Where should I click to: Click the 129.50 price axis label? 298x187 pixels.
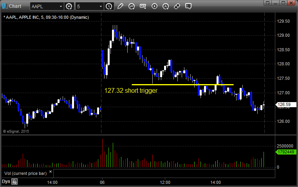pos(284,21)
